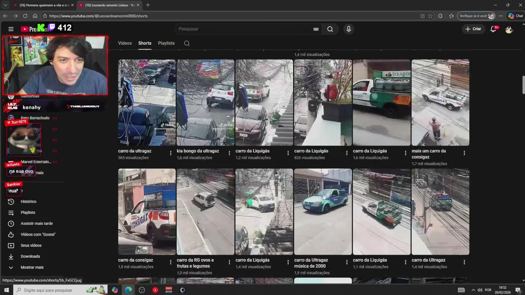Image resolution: width=525 pixels, height=295 pixels.
Task: Open options for 'kia bongo da ultragaz'
Action: (x=229, y=153)
